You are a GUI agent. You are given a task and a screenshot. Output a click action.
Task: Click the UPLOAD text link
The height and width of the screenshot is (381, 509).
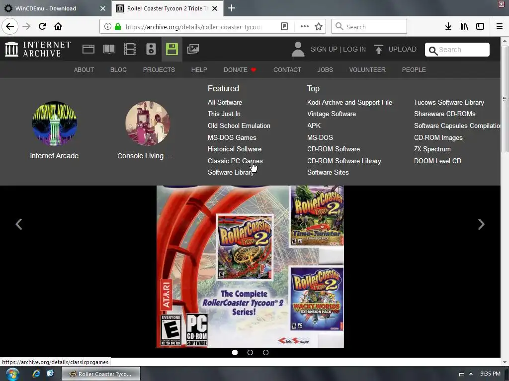click(x=403, y=49)
